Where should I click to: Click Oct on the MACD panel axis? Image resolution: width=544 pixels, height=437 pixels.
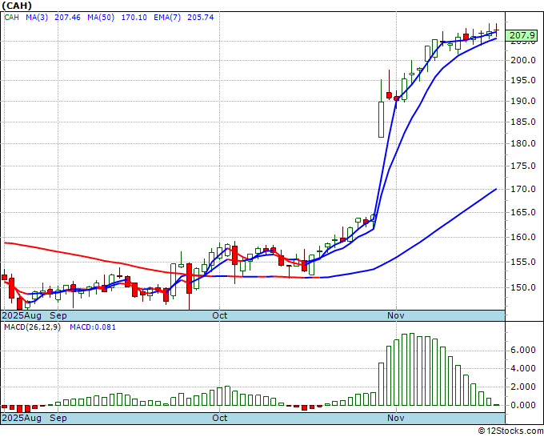pos(220,418)
